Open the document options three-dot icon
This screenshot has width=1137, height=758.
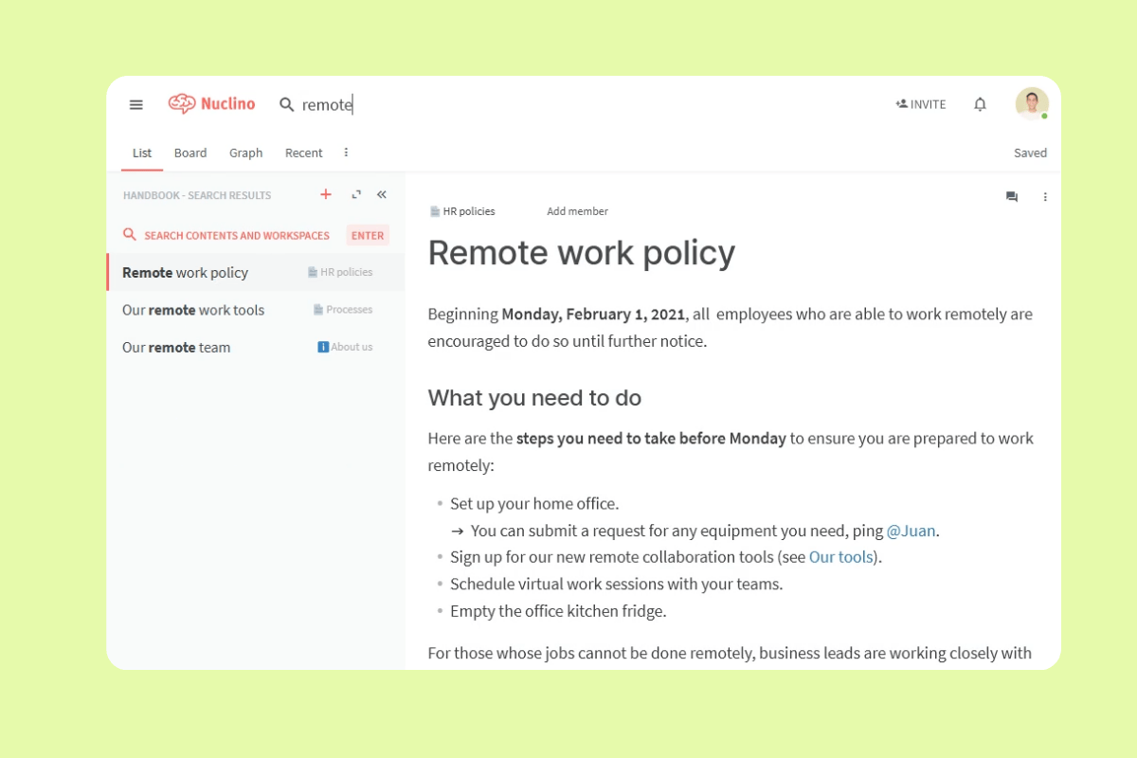point(1045,196)
